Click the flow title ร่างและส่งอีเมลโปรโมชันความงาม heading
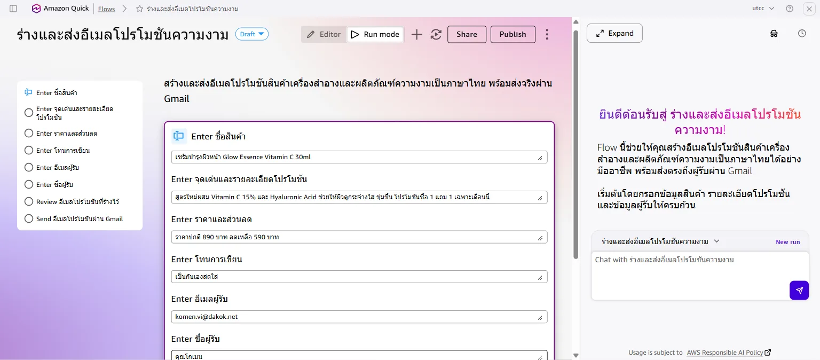 tap(122, 35)
